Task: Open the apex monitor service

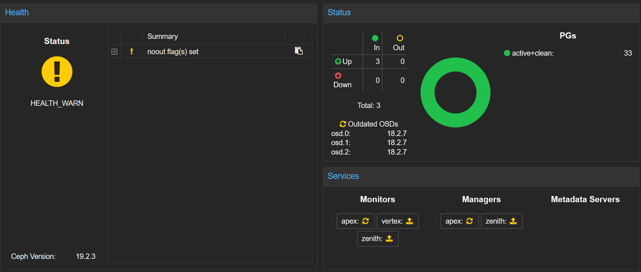Action: coord(355,221)
